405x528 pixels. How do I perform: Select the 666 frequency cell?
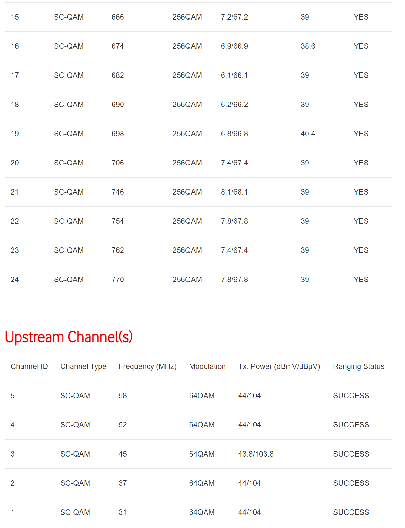118,17
